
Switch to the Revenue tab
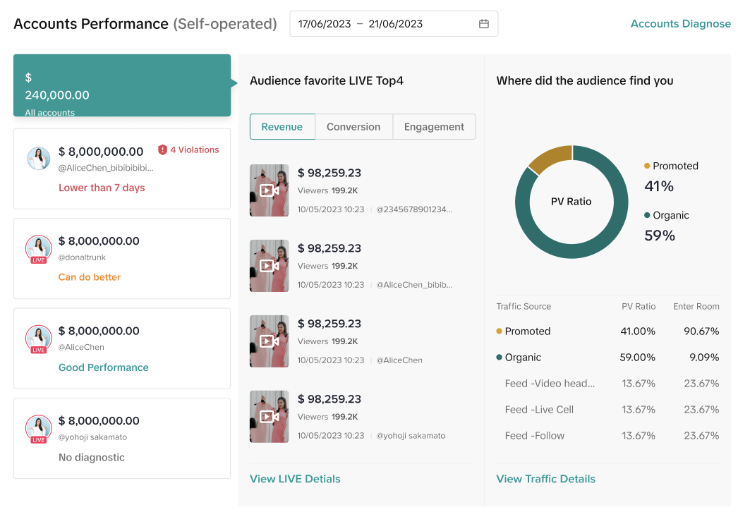tap(282, 127)
